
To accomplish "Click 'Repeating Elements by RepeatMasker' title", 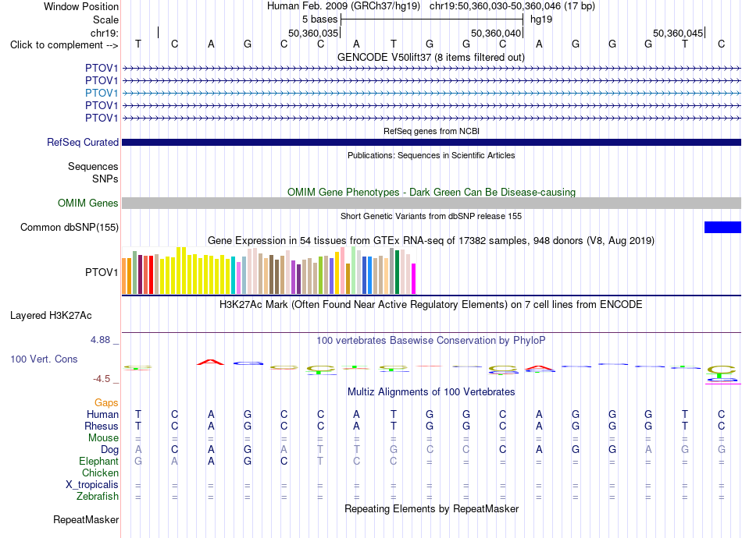I will pos(431,508).
